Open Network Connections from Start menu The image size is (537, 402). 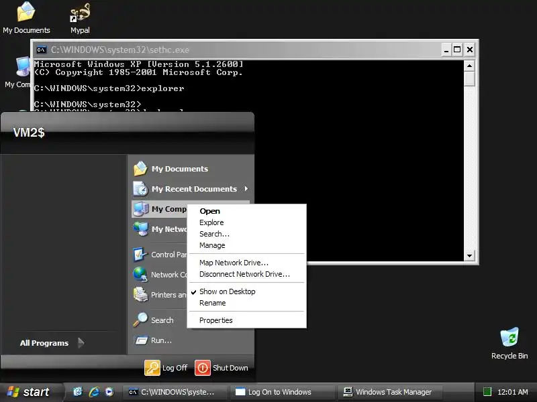160,275
